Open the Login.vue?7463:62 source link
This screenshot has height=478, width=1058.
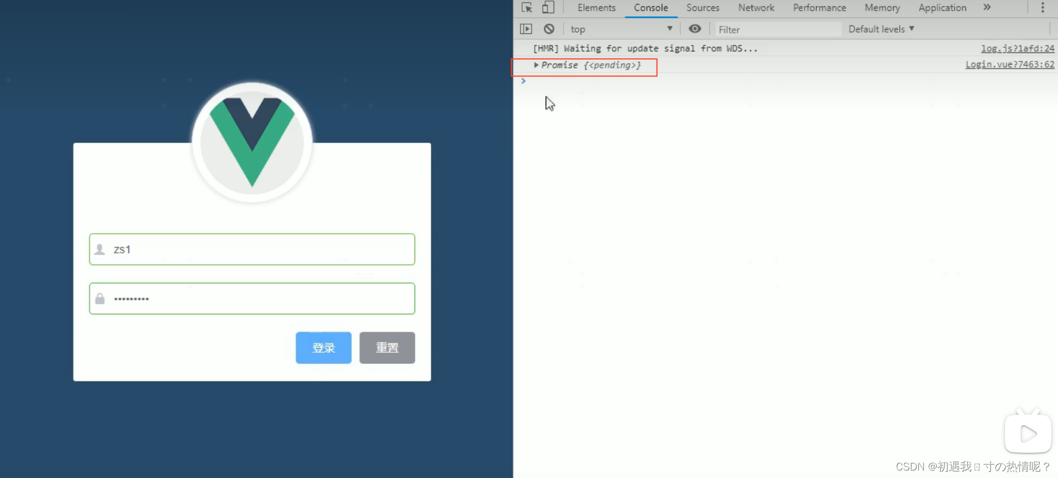1010,64
